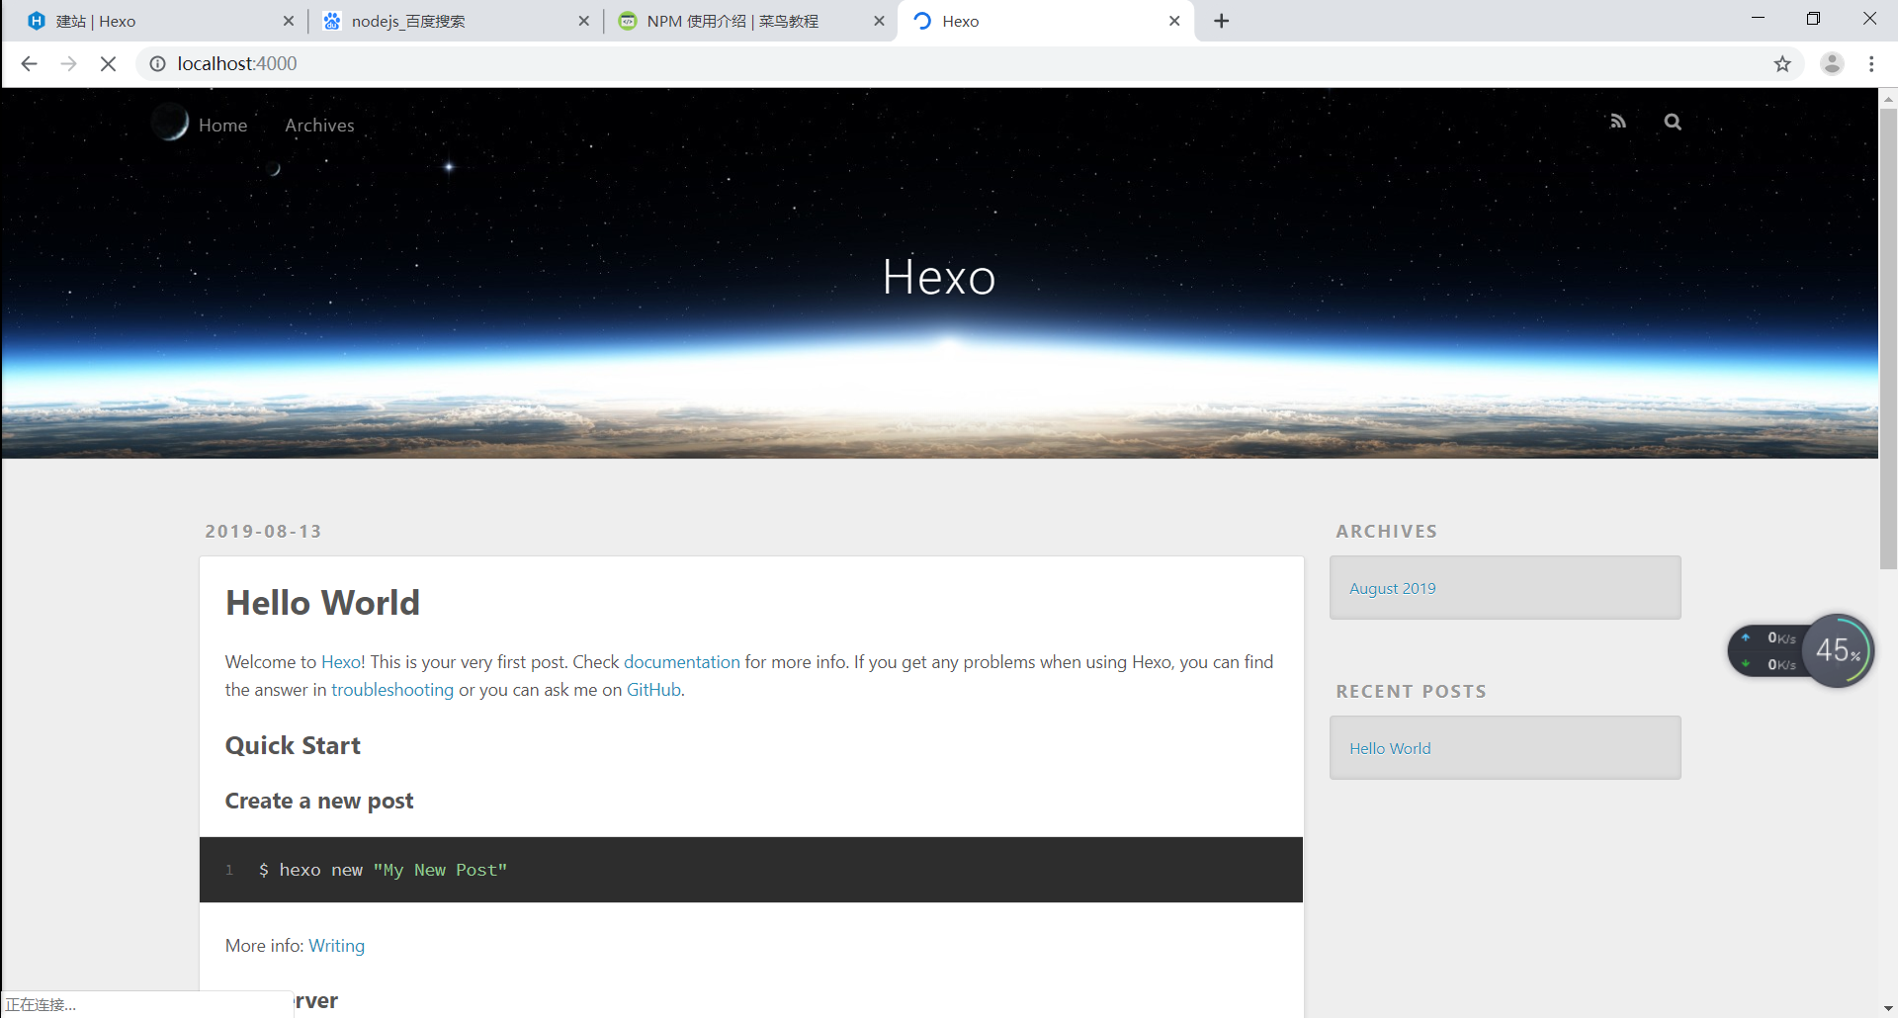Click the scrollbar up arrow
Screen dimensions: 1898x1018
[x=1888, y=98]
